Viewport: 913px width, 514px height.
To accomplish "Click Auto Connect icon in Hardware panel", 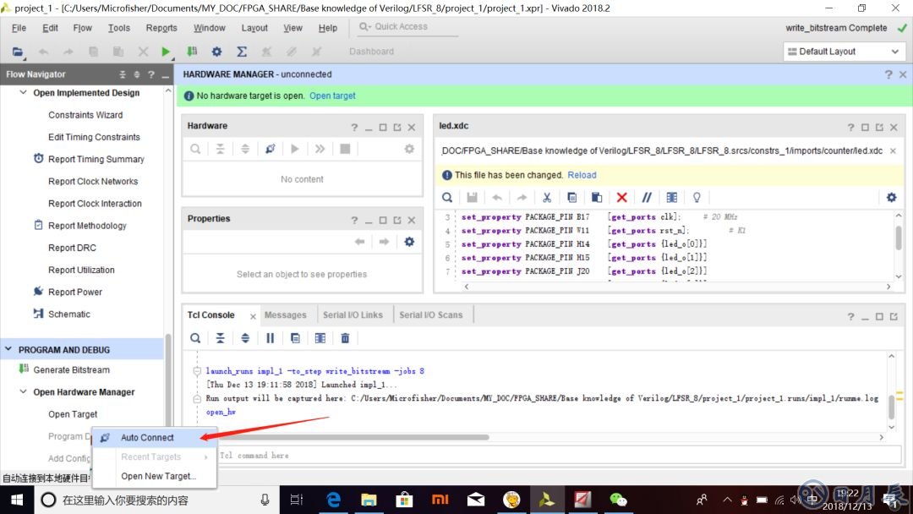I will (x=270, y=149).
